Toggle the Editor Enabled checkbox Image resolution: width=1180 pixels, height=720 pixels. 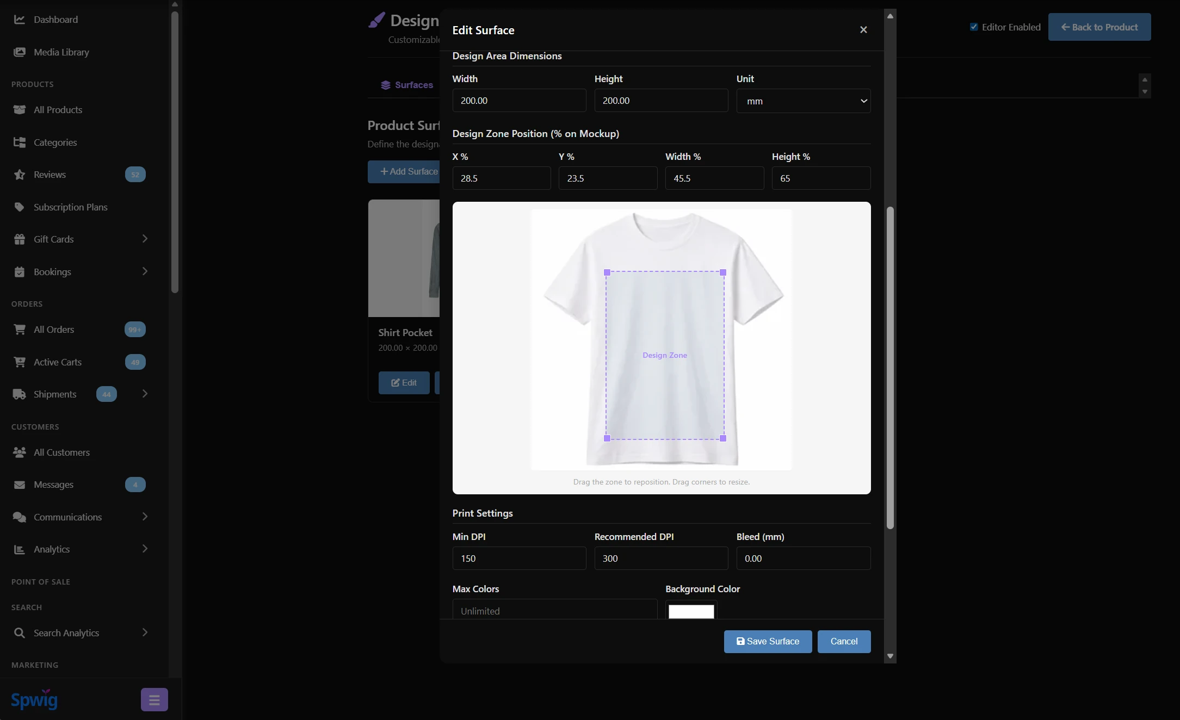coord(974,27)
